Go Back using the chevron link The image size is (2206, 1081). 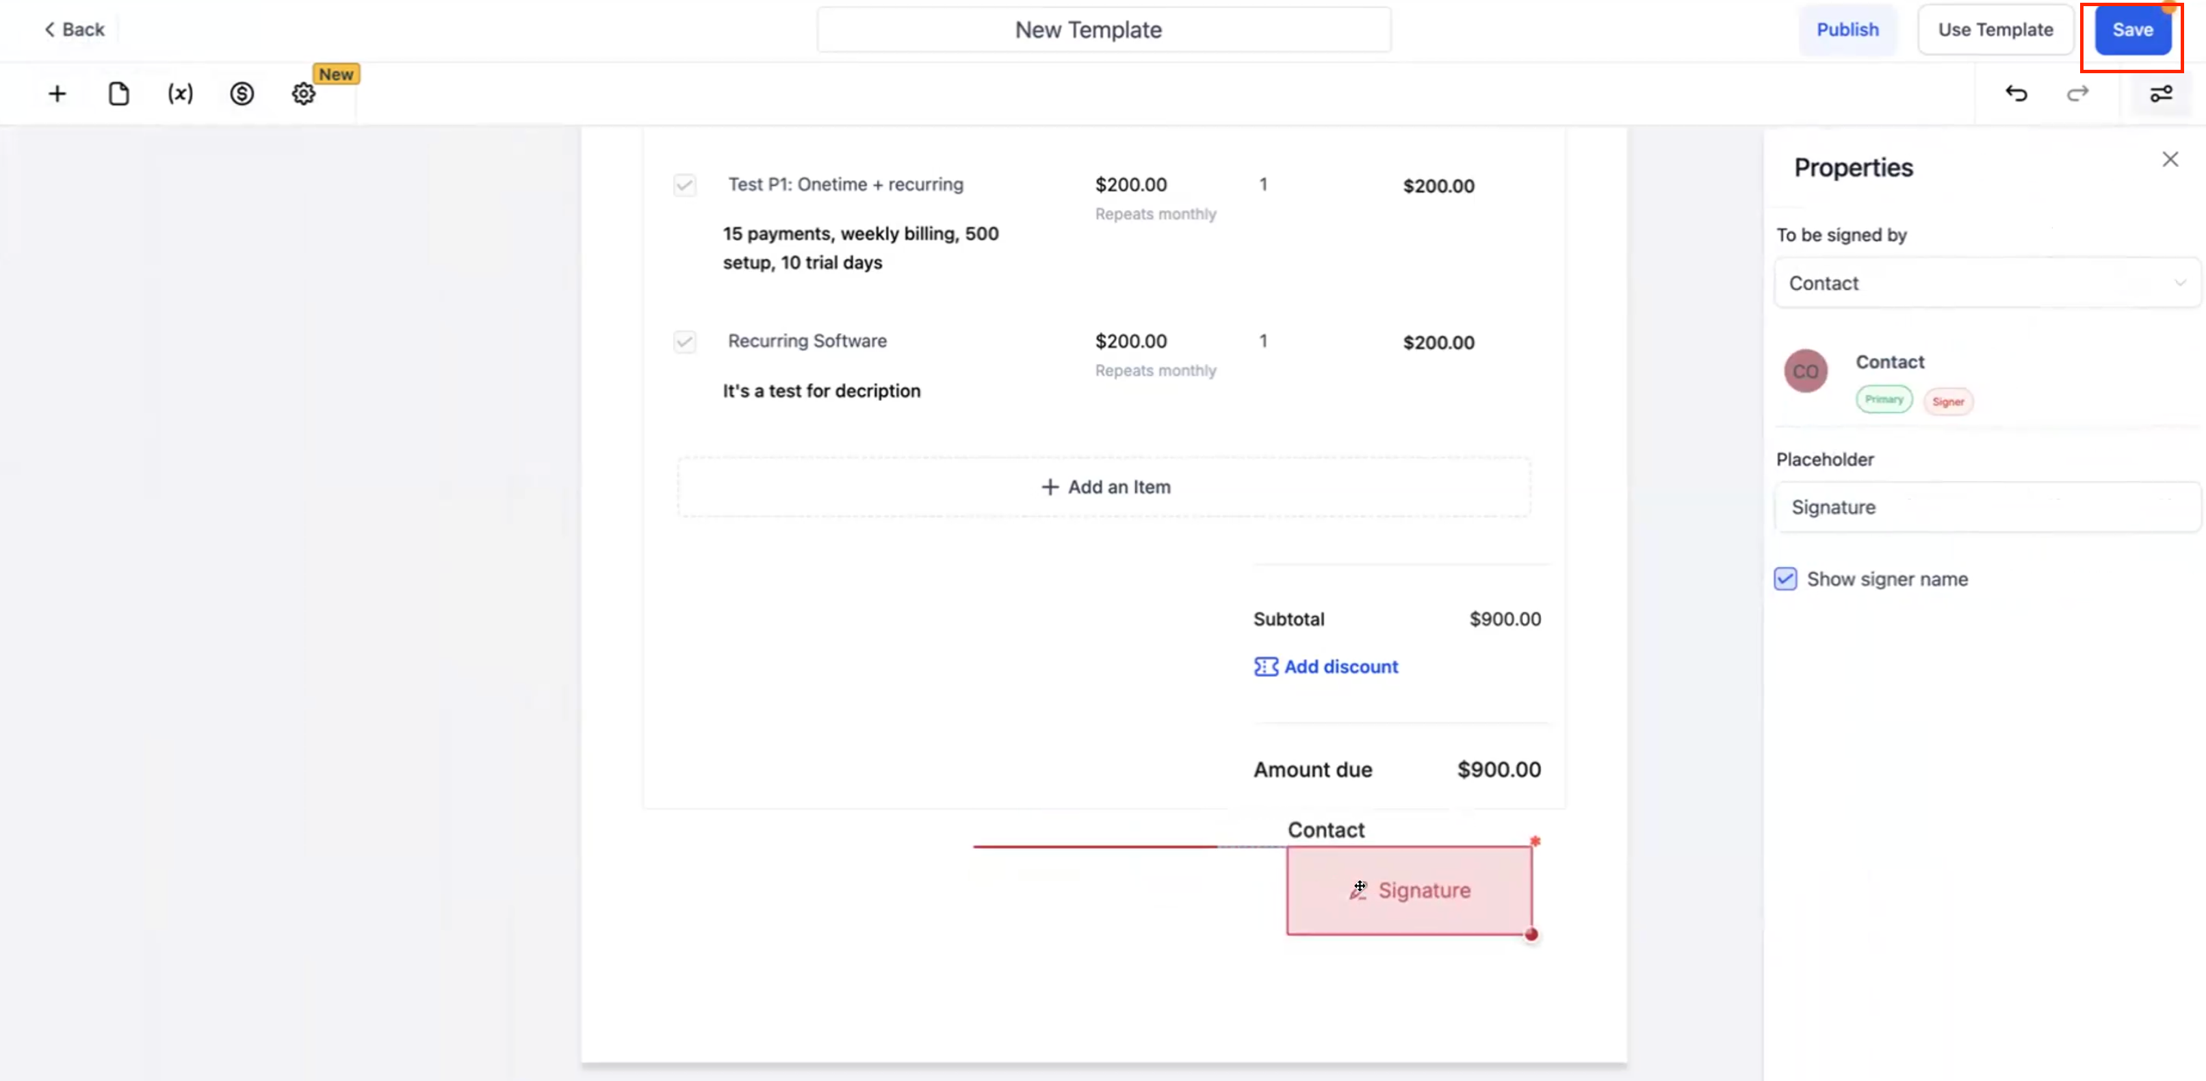click(74, 29)
